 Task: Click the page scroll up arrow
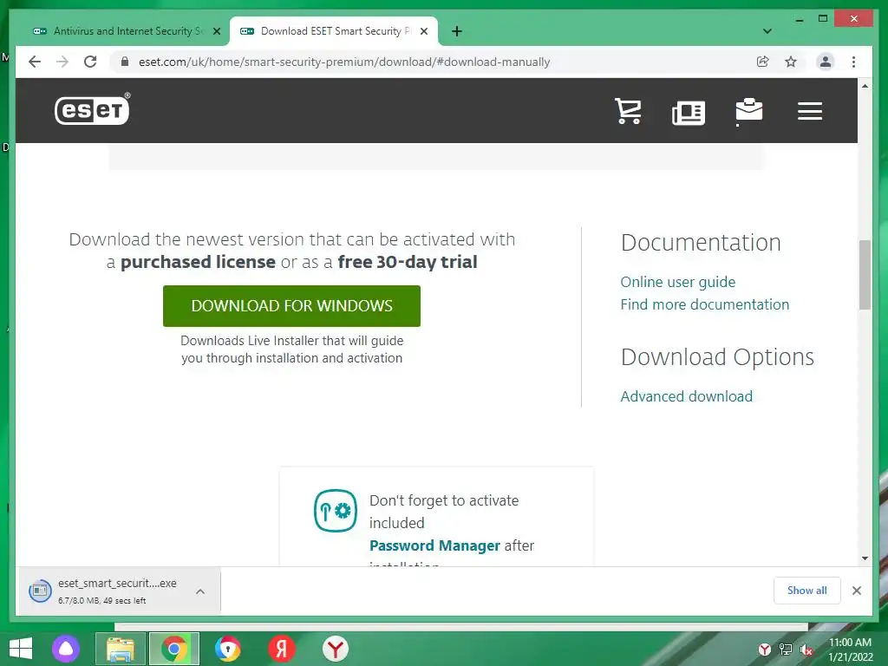865,86
